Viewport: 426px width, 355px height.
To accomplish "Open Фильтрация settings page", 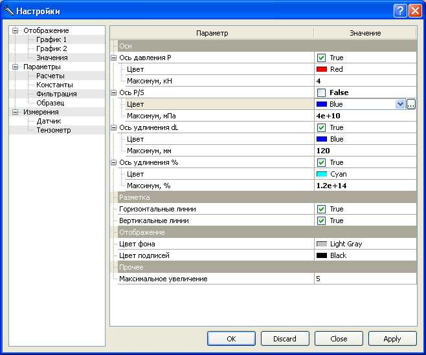I will click(56, 94).
